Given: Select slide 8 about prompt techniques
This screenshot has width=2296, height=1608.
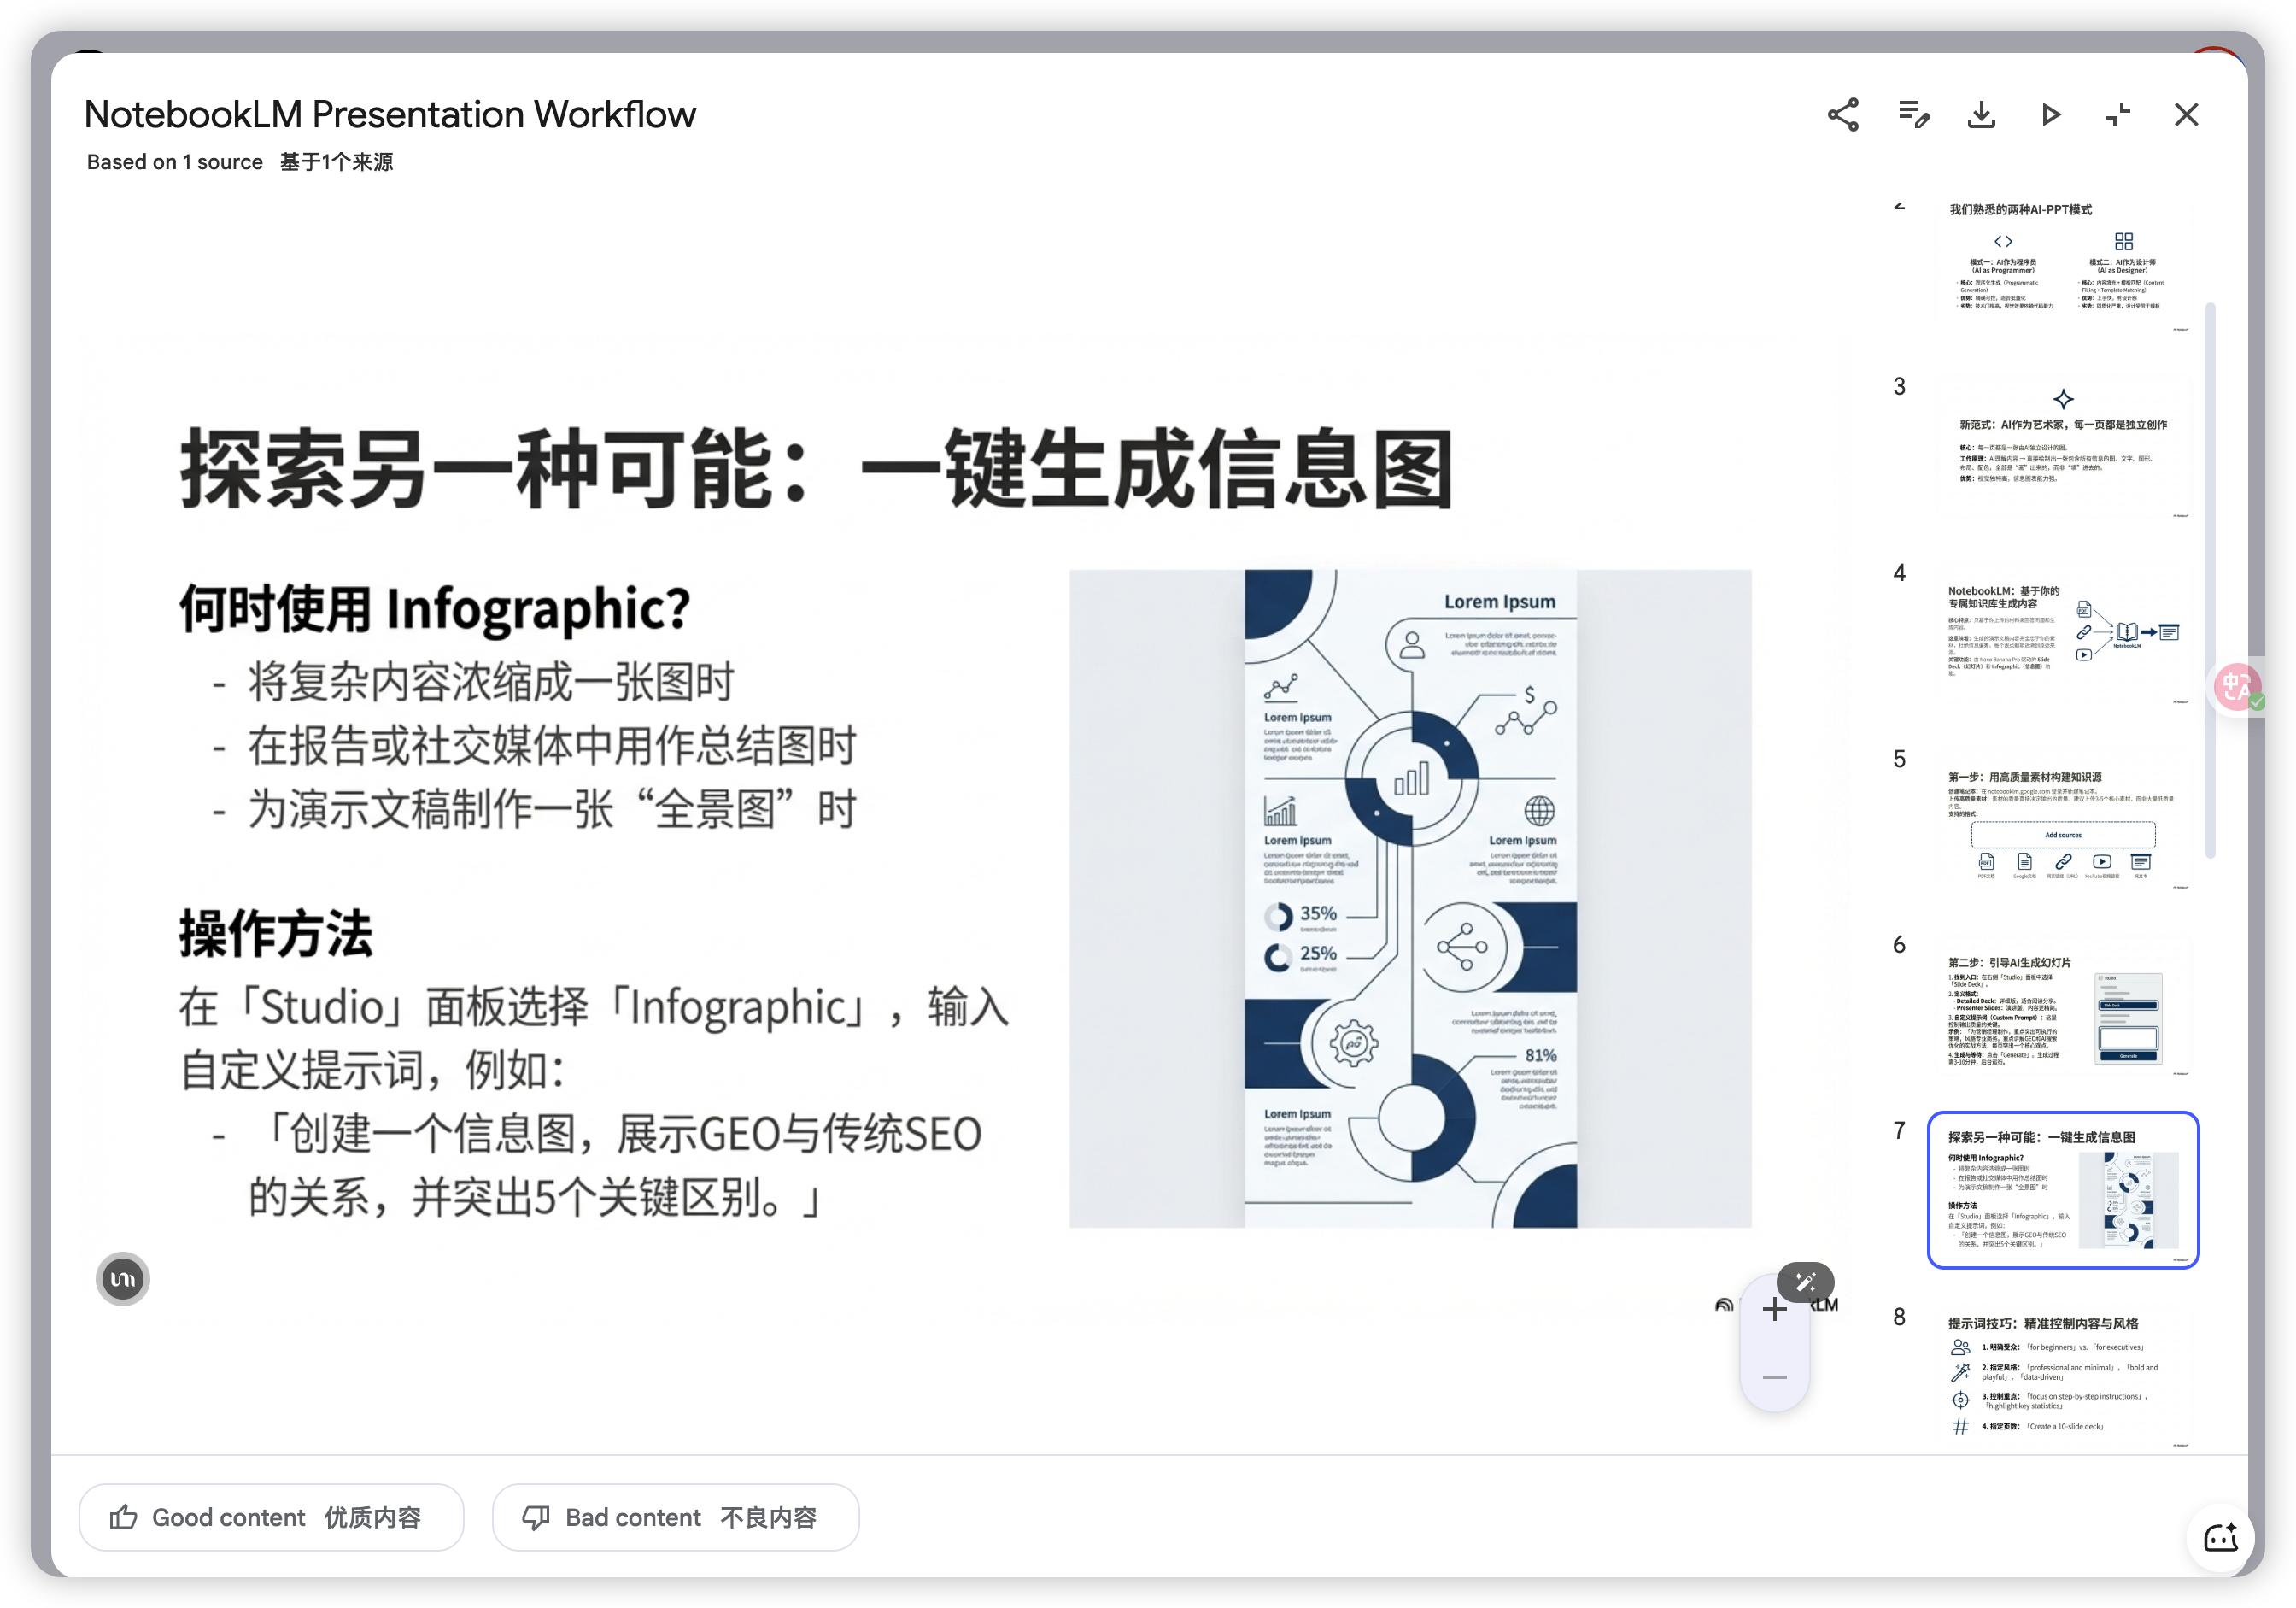Looking at the screenshot, I should click(2062, 1375).
